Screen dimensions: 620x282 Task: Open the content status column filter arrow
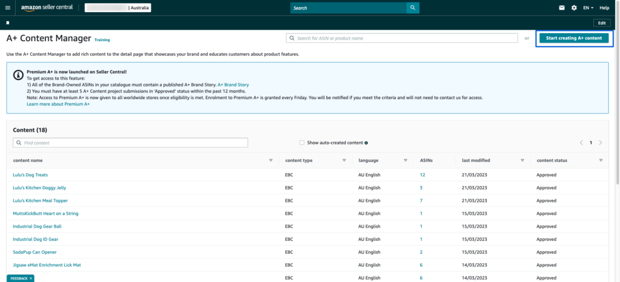601,161
